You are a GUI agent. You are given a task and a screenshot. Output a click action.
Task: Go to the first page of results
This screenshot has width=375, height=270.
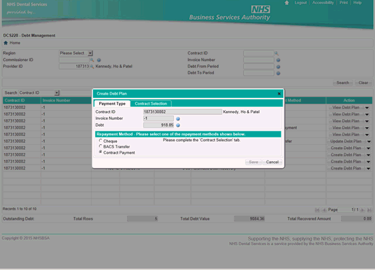point(317,210)
